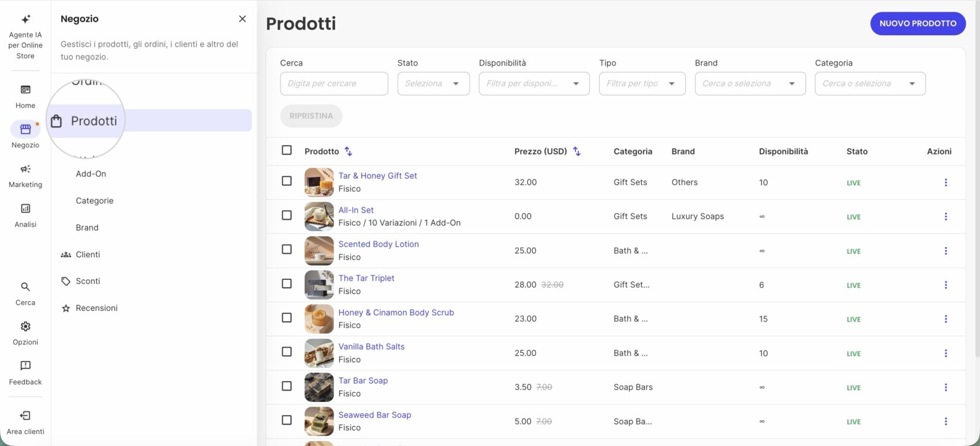Click the Vanilla Bath Salts thumbnail

coord(319,353)
